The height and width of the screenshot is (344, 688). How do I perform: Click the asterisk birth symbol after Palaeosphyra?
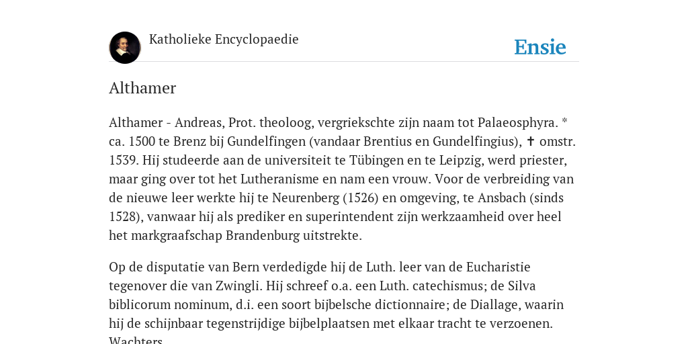click(564, 121)
